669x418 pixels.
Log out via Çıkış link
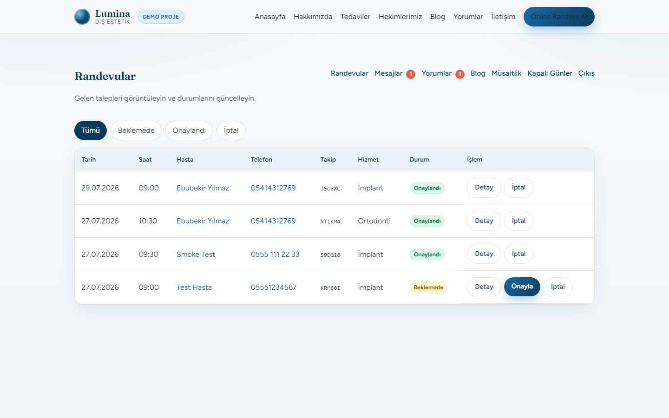click(x=586, y=73)
